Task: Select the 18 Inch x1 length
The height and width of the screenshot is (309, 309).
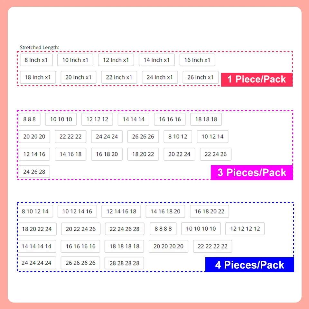Action: coord(38,77)
